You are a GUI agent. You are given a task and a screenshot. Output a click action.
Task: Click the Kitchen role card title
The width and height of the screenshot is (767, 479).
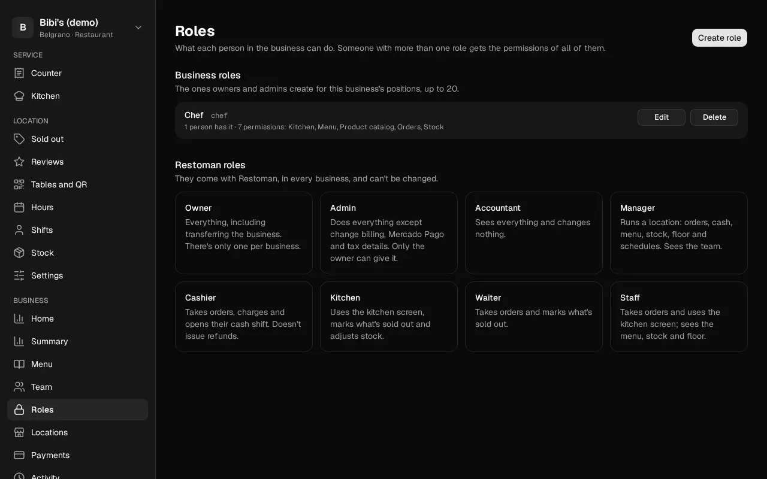345,298
